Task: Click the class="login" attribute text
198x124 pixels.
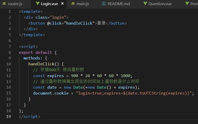Action: point(51,17)
